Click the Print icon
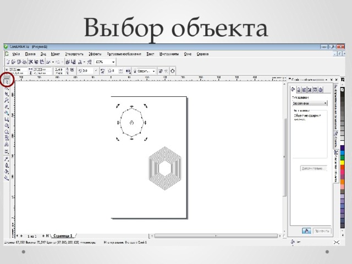Viewport: 352px width, 264px height. tap(24, 62)
